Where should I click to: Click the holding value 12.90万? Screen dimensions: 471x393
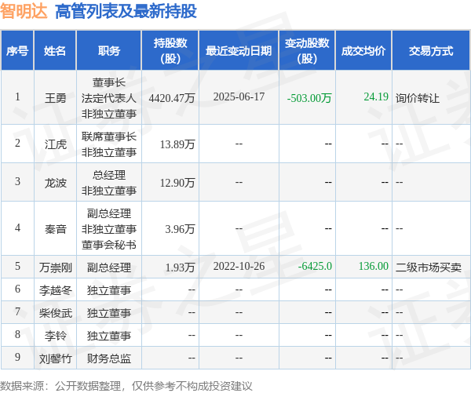pos(177,183)
